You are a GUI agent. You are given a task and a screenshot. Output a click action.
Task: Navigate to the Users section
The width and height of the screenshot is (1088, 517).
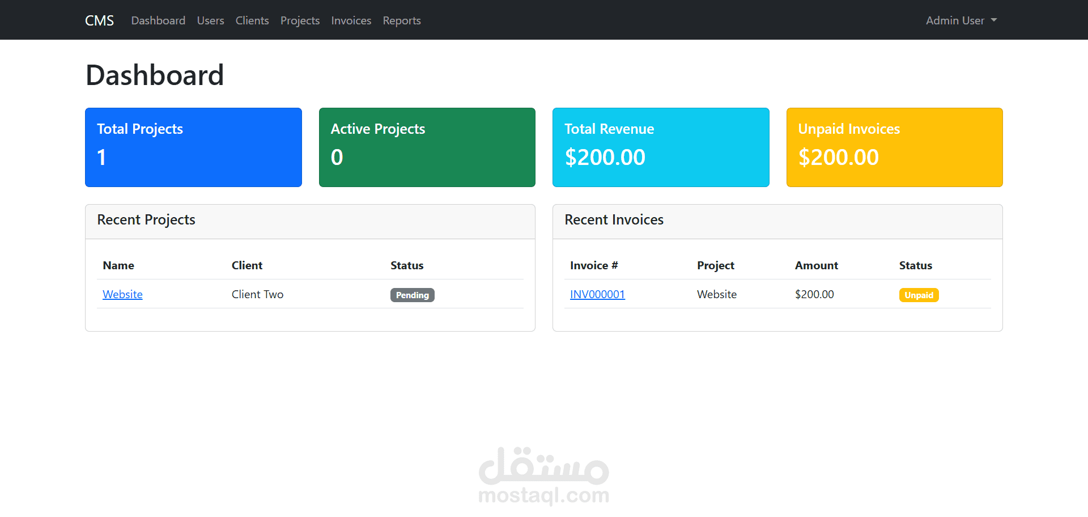[210, 20]
